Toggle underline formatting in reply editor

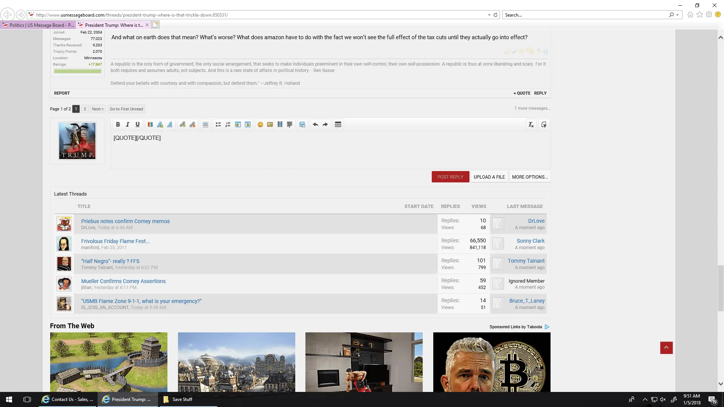tap(137, 124)
